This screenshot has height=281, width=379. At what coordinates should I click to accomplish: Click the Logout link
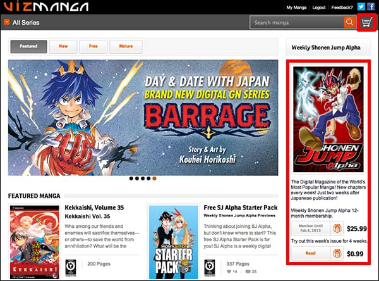coord(319,8)
